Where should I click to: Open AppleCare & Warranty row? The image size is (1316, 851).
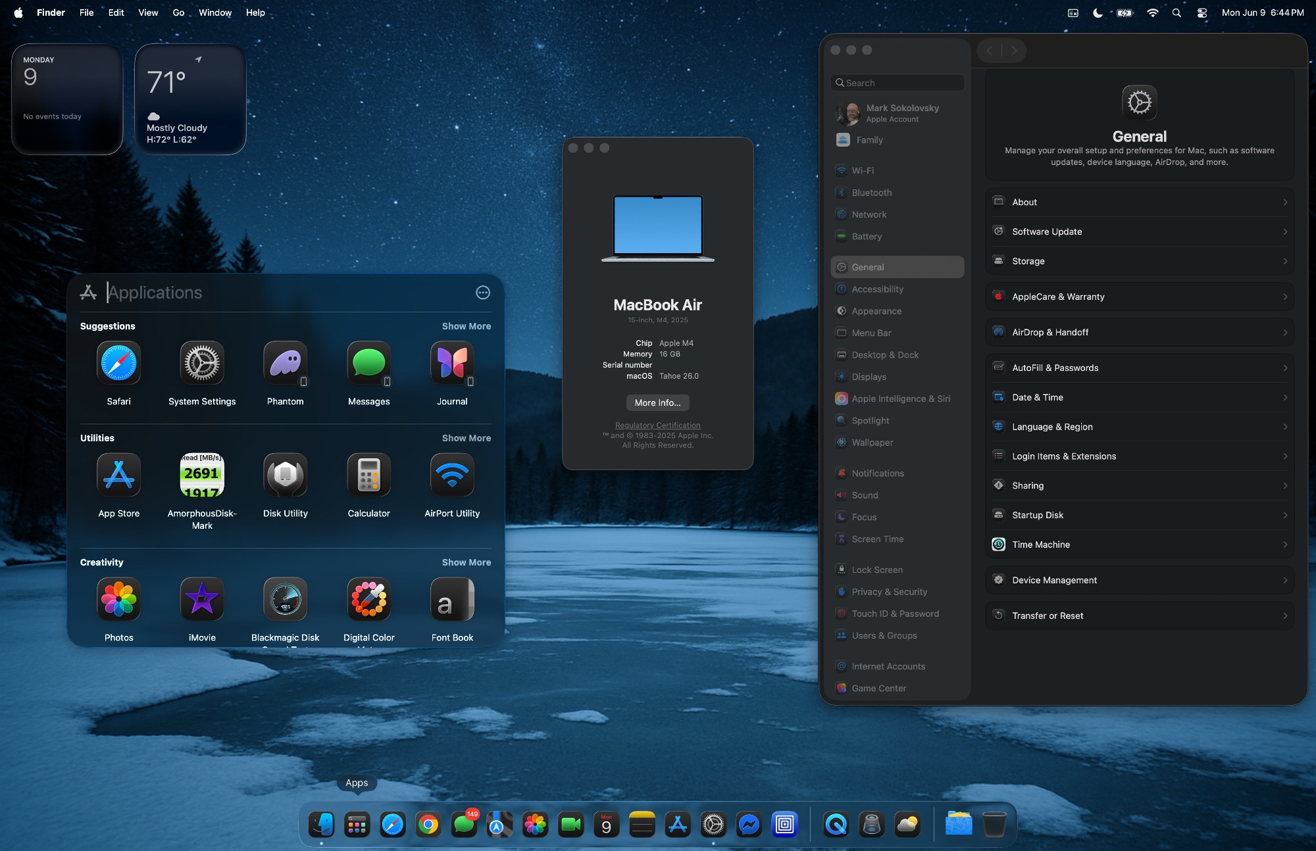pos(1140,297)
